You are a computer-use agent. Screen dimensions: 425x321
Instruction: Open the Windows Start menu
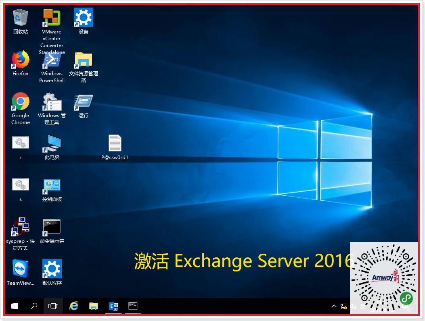point(15,306)
